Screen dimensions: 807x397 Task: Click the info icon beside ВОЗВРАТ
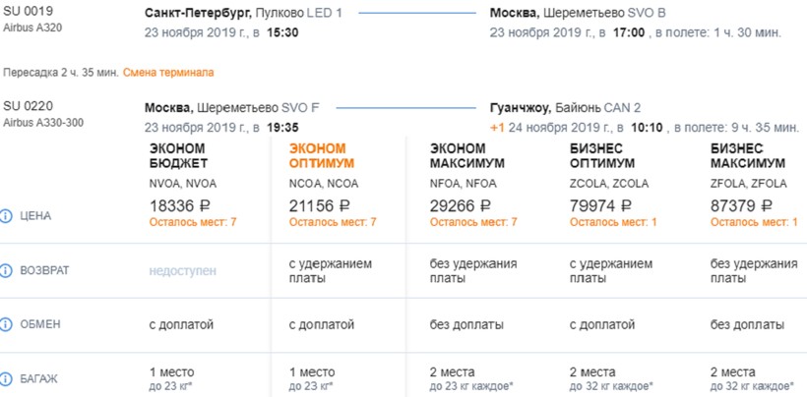click(x=8, y=270)
